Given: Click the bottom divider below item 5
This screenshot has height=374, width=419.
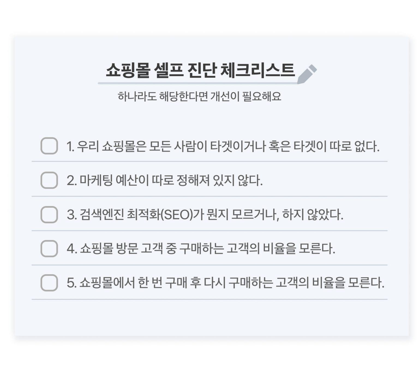Looking at the screenshot, I should pos(209,299).
